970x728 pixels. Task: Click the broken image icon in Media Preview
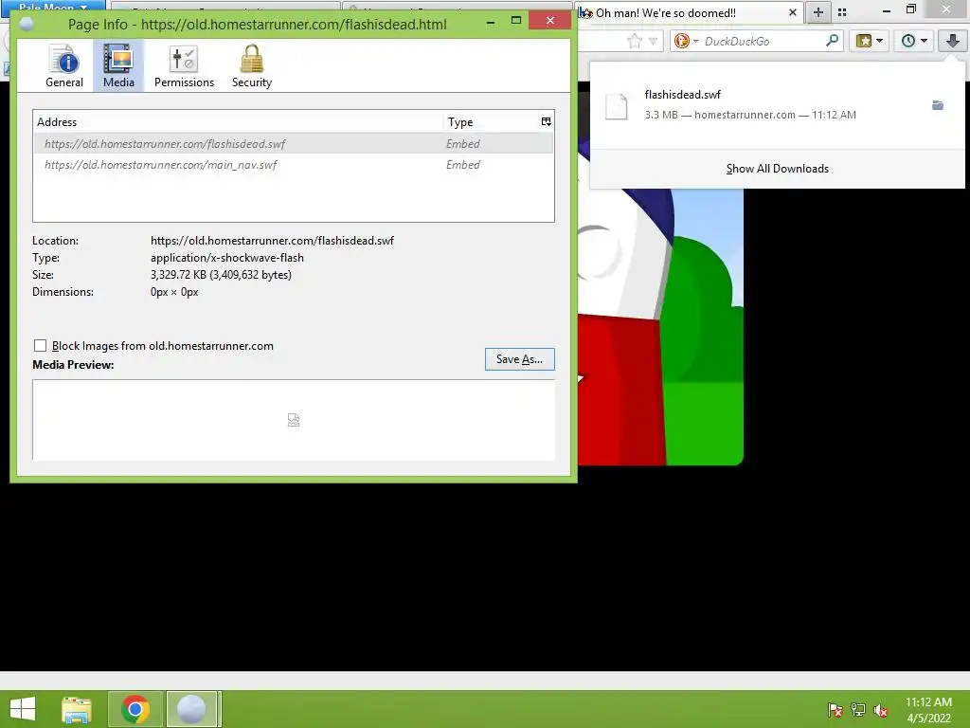tap(294, 420)
